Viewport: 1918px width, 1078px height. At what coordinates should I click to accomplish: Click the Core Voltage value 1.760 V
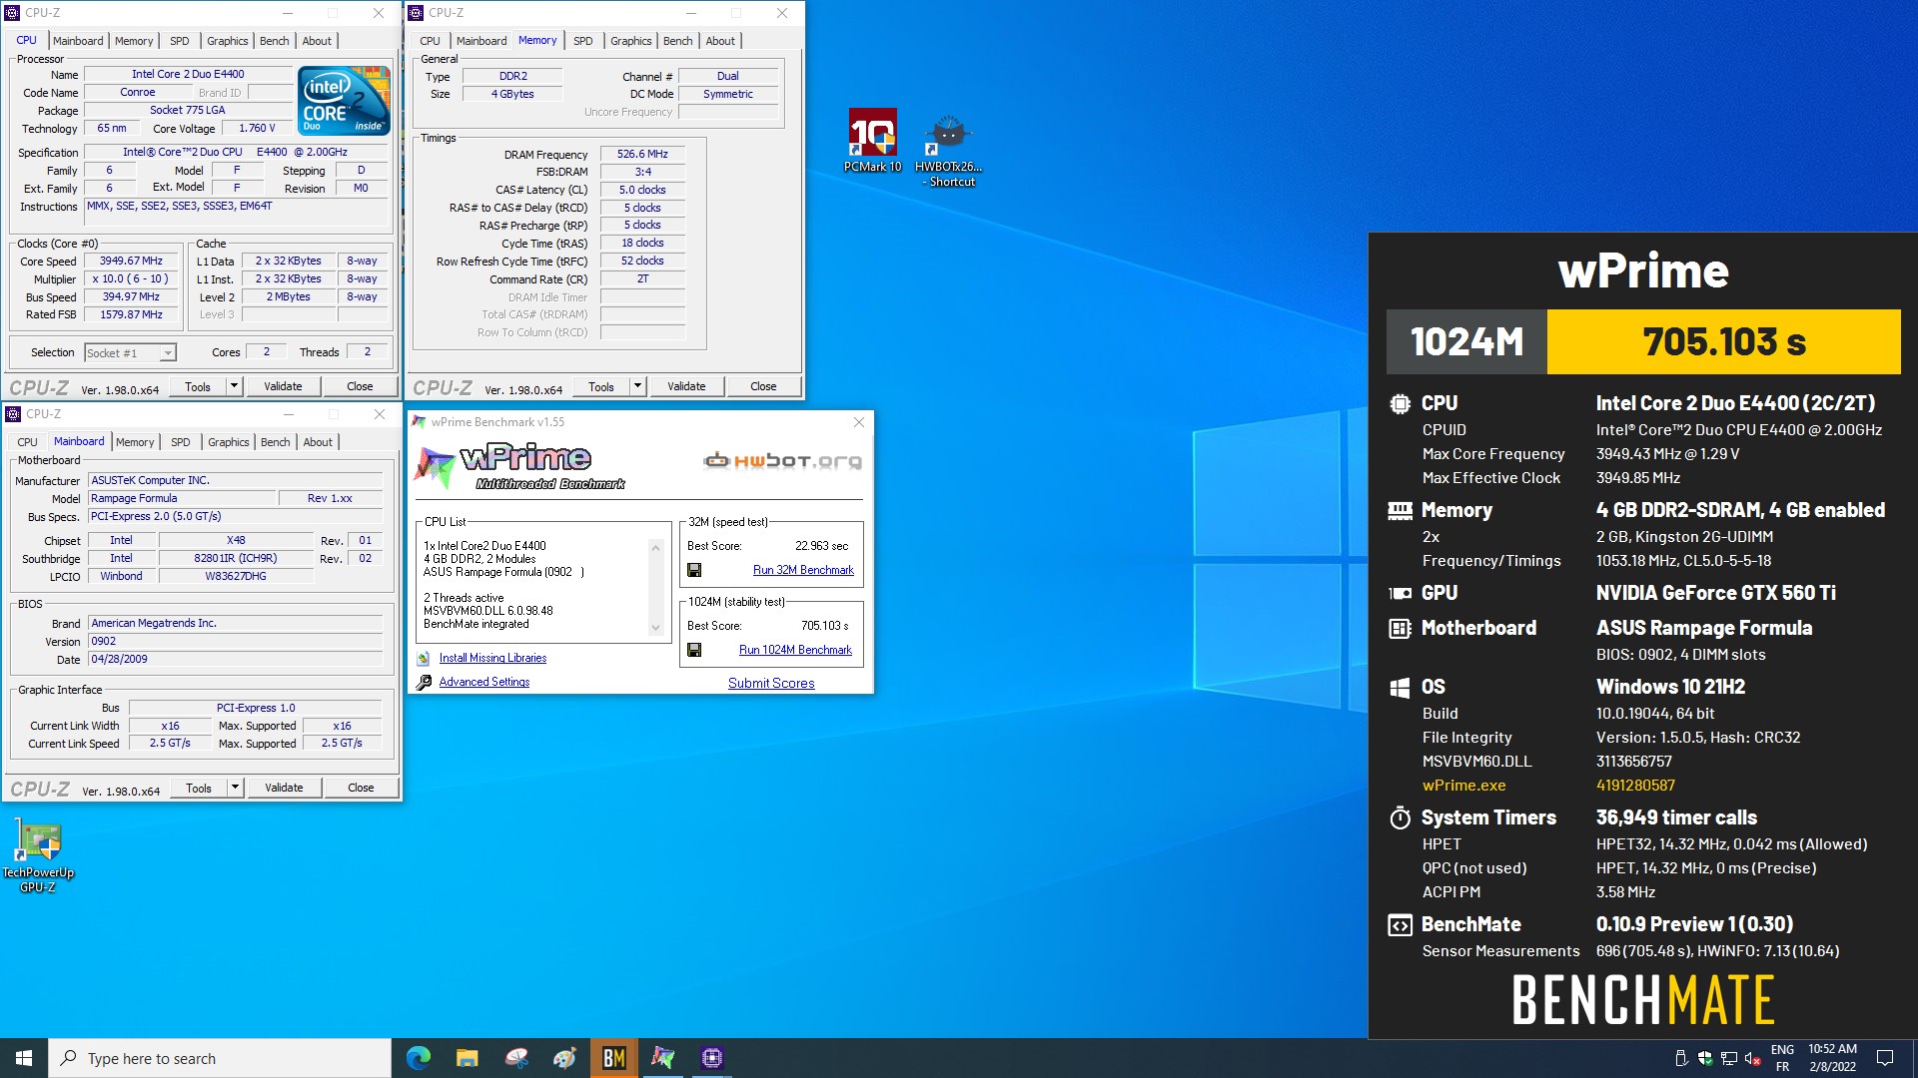point(257,129)
